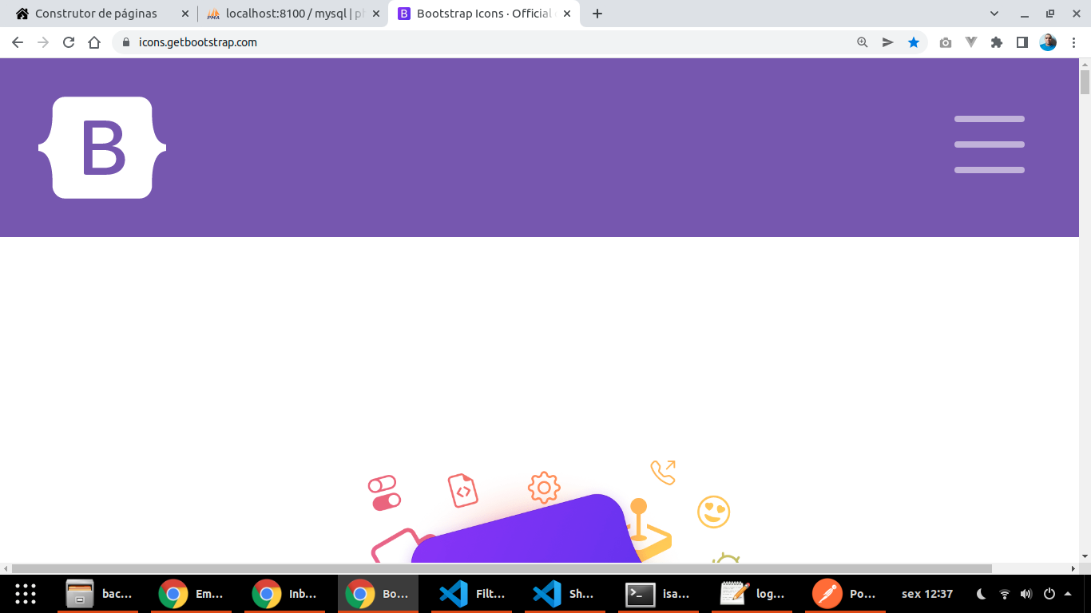Switch to the Construtor de páginas tab

tap(96, 13)
